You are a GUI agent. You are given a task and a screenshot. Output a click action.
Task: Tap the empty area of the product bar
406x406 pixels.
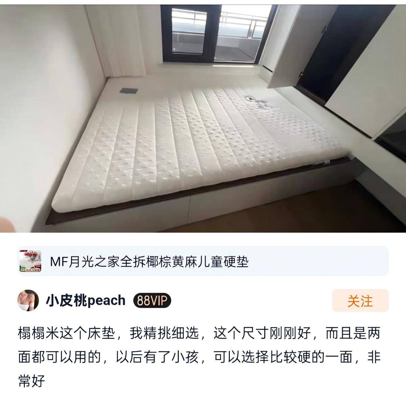point(318,261)
